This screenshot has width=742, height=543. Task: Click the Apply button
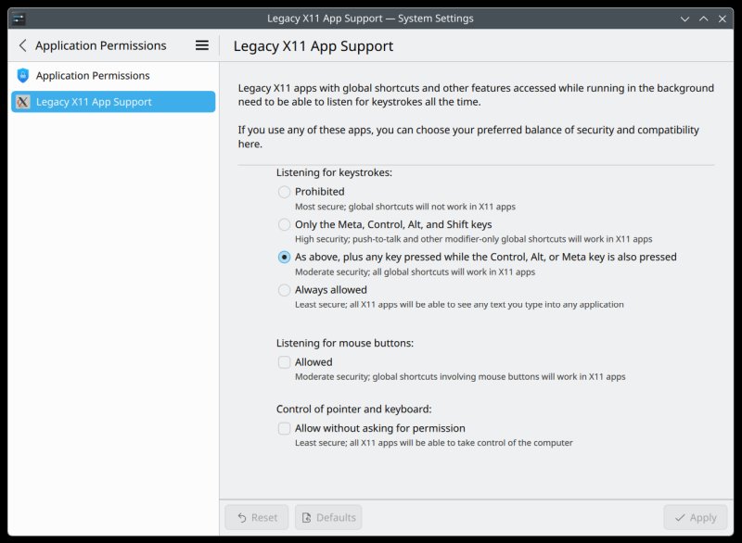pyautogui.click(x=695, y=517)
